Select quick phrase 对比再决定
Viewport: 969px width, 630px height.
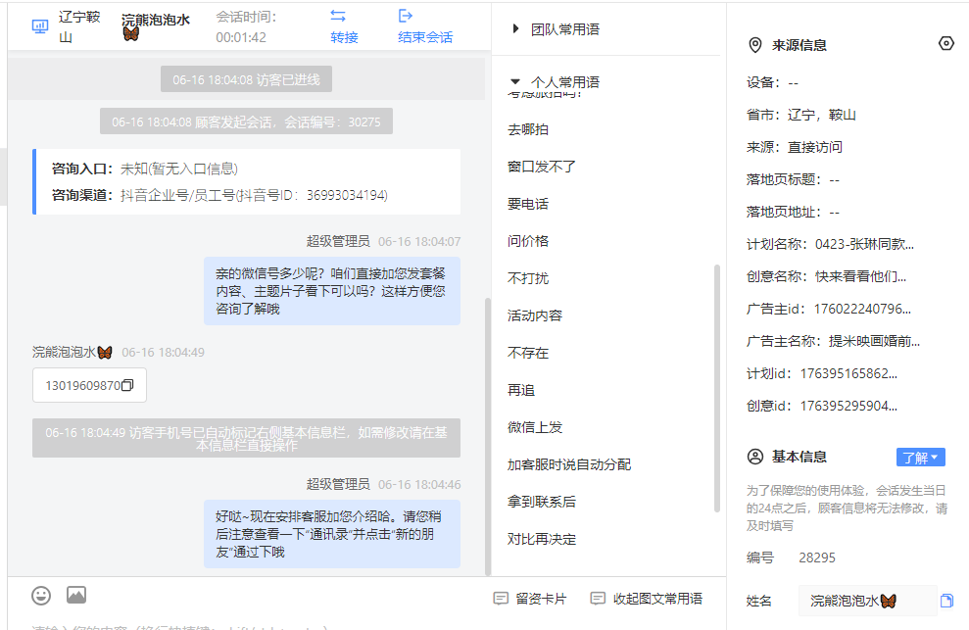542,539
